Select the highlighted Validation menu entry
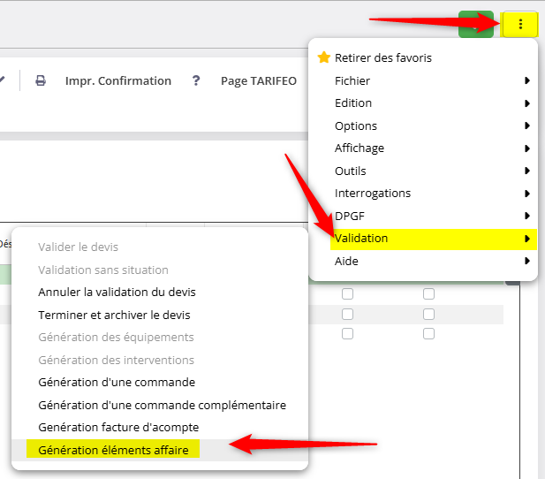Viewport: 545px width, 479px height. pos(434,239)
